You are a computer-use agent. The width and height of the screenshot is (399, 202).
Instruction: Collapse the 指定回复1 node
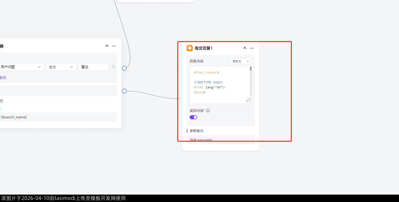click(x=245, y=48)
